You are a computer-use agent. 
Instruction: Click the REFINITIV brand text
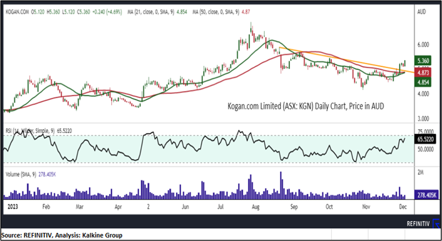coord(419,224)
